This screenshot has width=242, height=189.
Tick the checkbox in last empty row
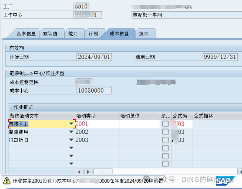165,164
